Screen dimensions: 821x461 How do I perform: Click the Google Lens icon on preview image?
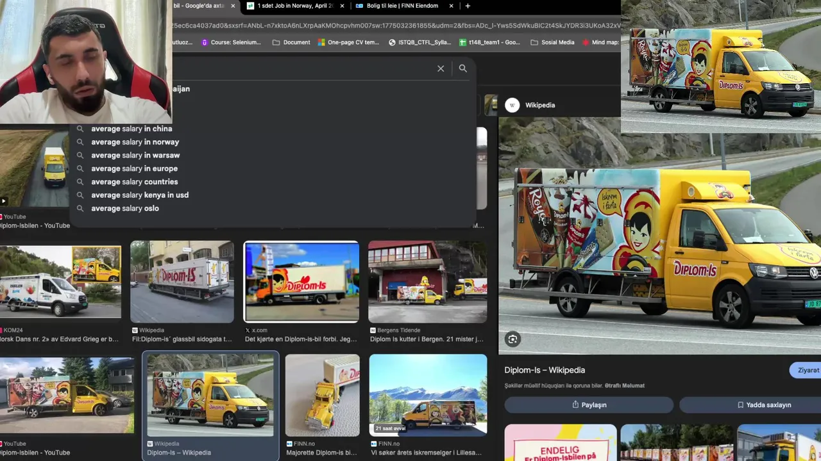click(512, 339)
